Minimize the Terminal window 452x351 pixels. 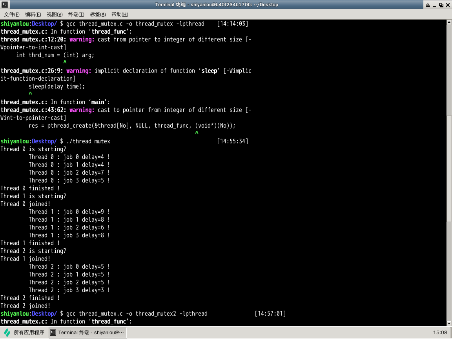tap(434, 5)
